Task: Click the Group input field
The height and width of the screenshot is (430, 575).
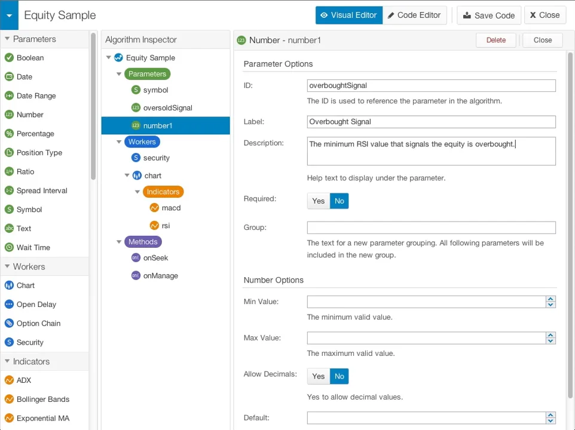Action: coord(432,228)
